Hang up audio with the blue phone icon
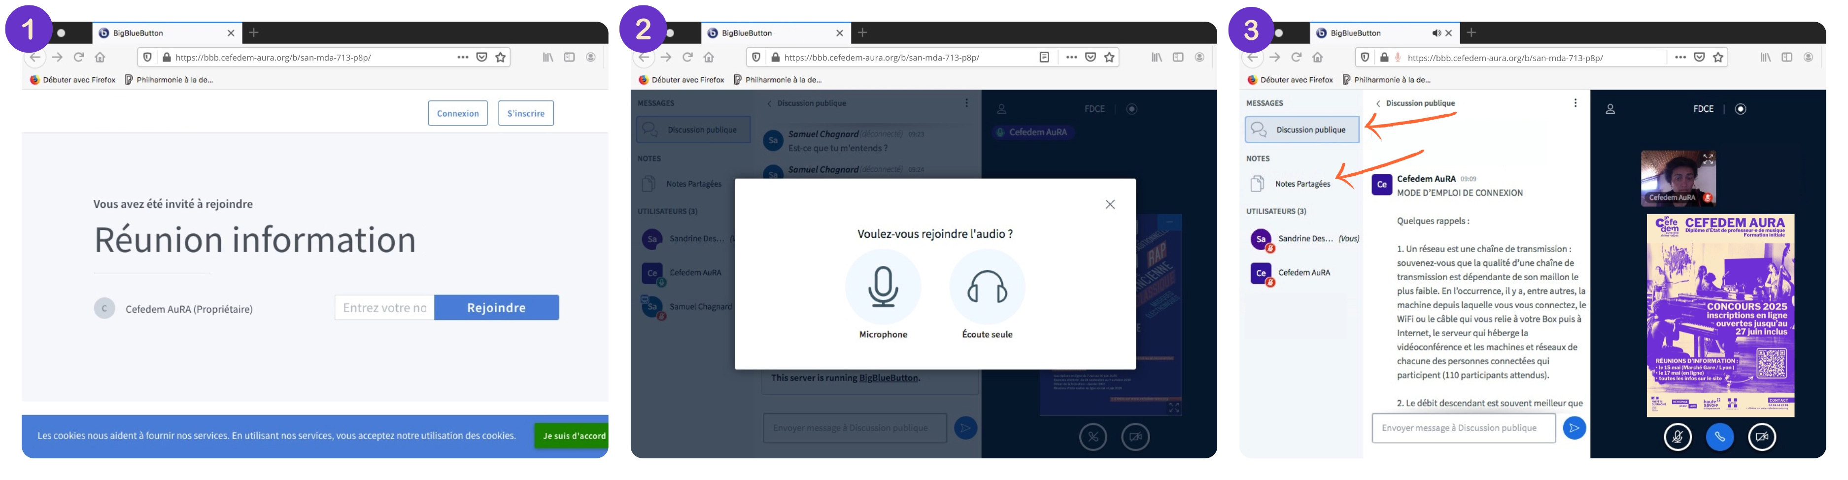The image size is (1848, 480). (1719, 437)
